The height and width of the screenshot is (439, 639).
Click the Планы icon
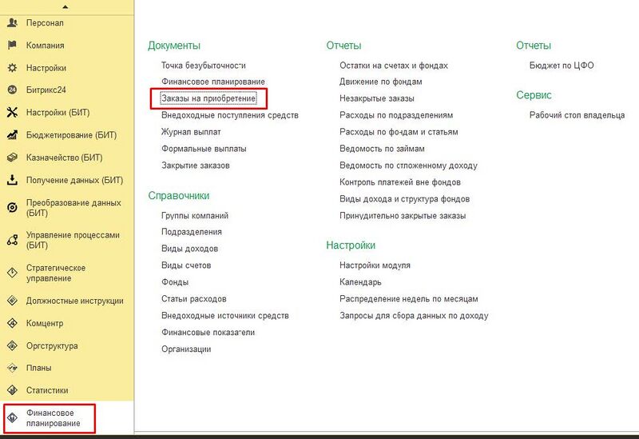(12, 368)
